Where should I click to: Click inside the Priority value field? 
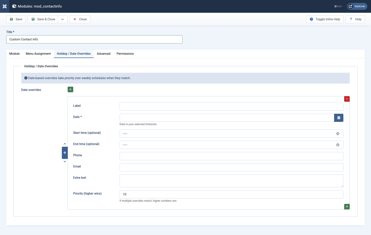point(231,194)
